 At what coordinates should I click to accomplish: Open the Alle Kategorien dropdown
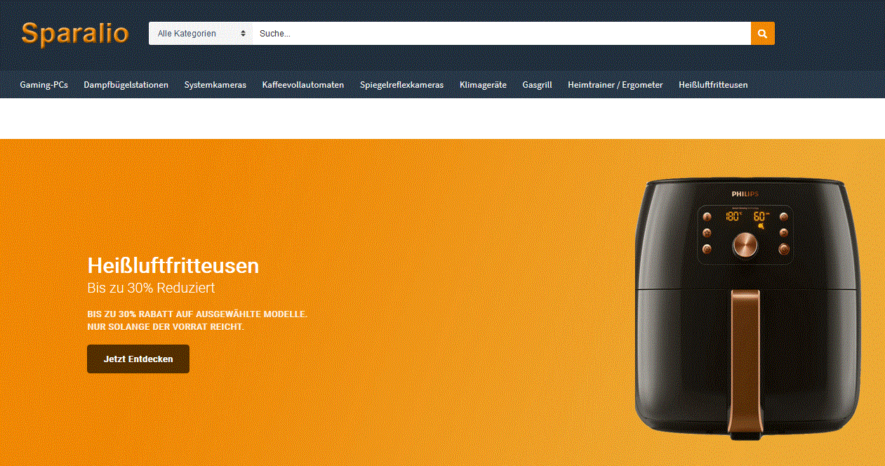[x=201, y=33]
